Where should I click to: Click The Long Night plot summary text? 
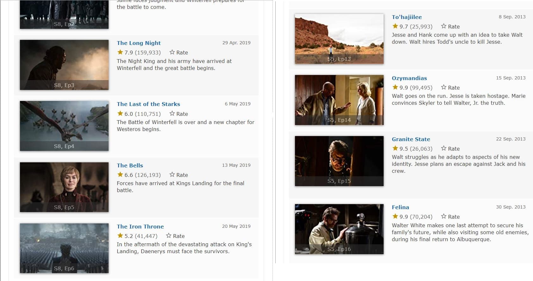coord(174,65)
